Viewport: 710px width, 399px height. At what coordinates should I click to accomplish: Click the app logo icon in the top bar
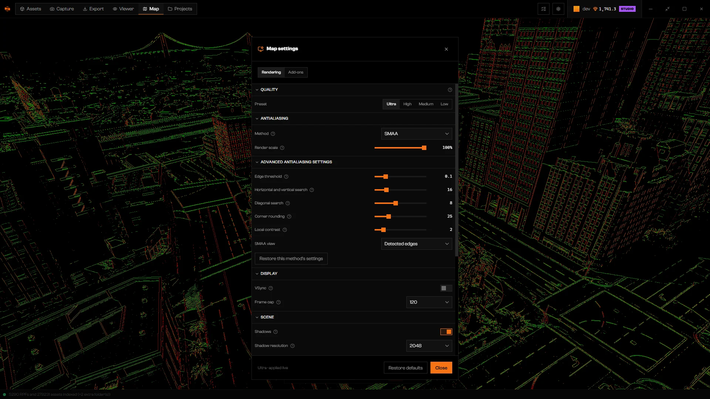(x=7, y=9)
